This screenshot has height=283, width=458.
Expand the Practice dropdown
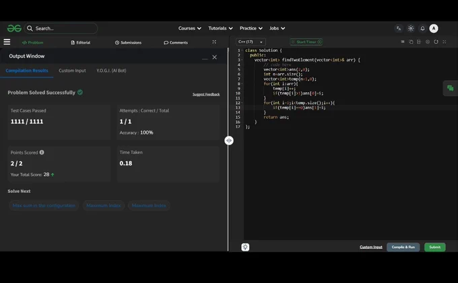pos(251,28)
